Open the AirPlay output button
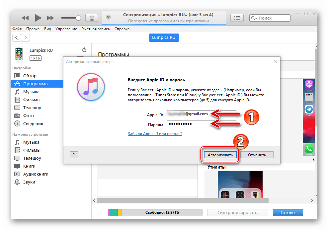The height and width of the screenshot is (230, 328). [x=92, y=18]
